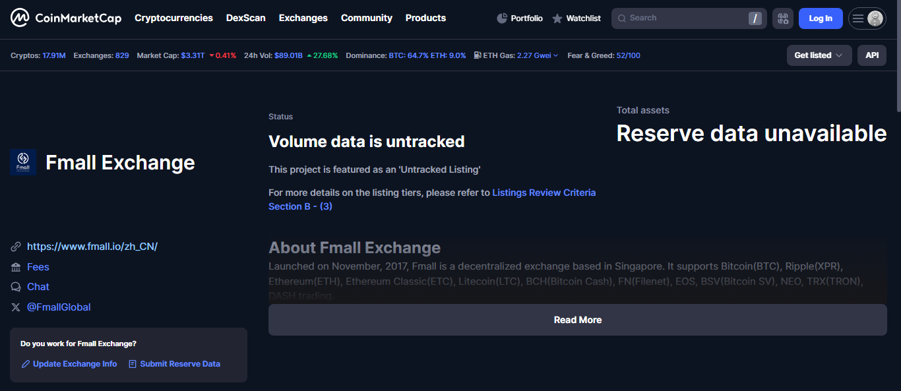901x391 pixels.
Task: Select Community in the navigation bar
Action: (x=366, y=18)
